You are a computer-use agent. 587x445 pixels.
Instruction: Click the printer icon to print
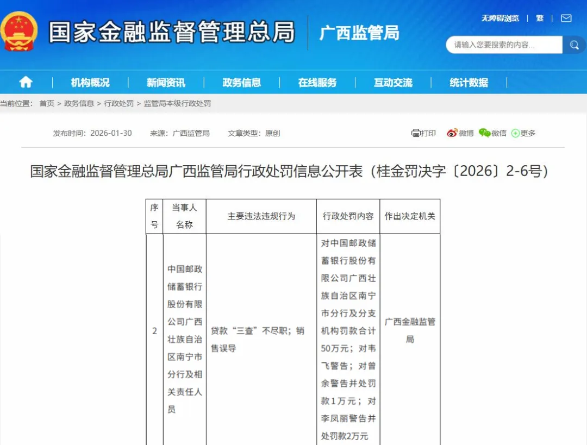coord(416,133)
